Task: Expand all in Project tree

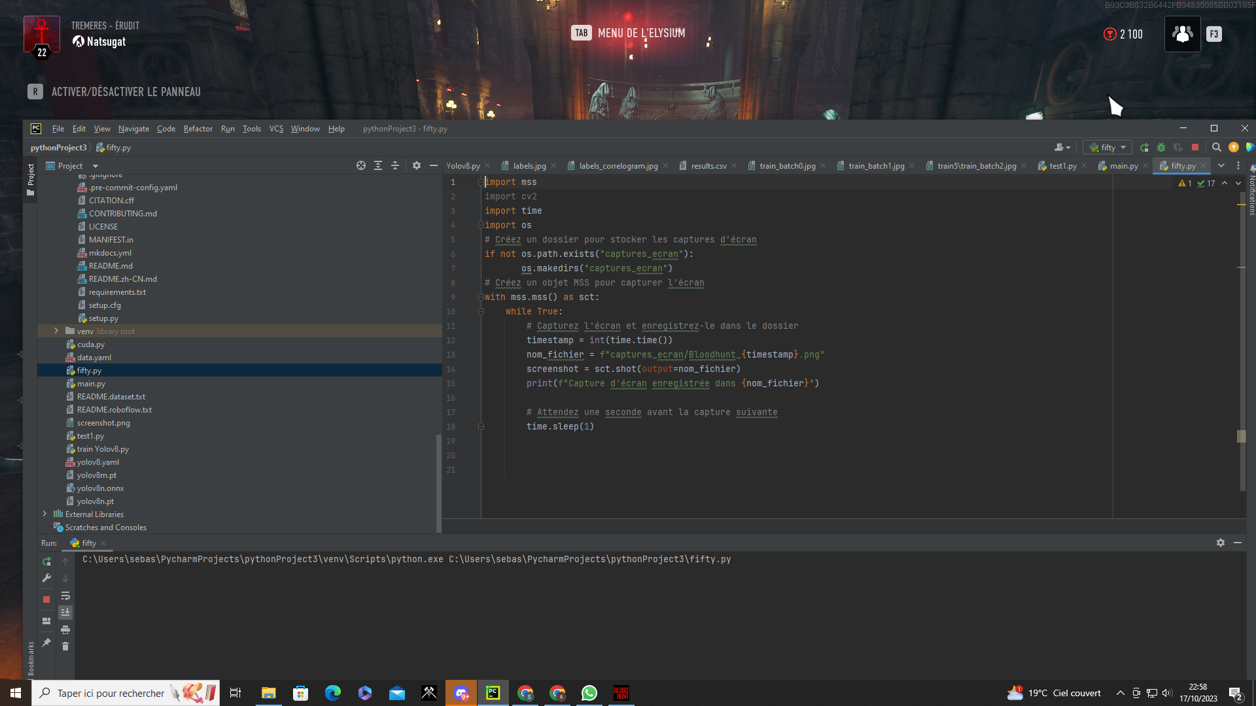Action: (x=378, y=166)
